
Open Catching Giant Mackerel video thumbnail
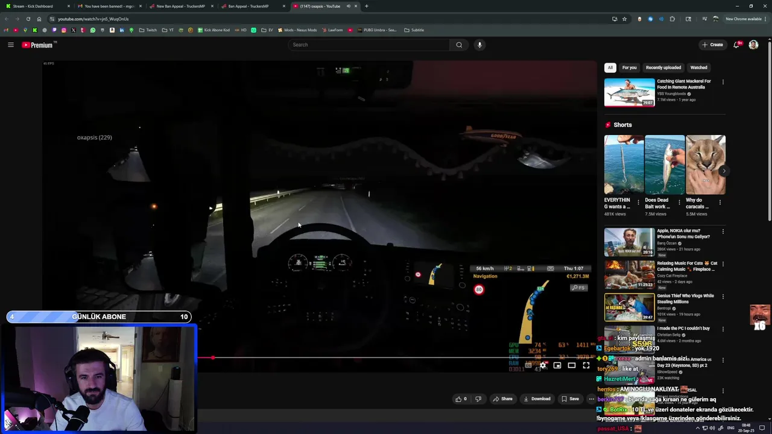[629, 92]
